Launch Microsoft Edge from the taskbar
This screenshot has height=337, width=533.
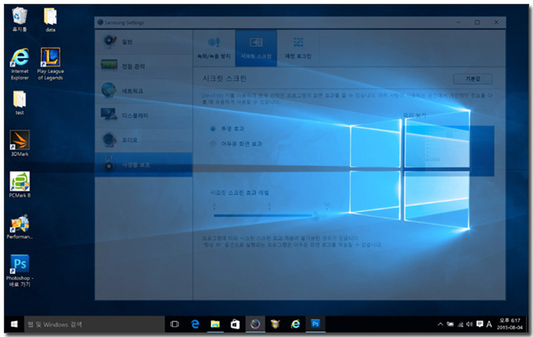[x=195, y=324]
